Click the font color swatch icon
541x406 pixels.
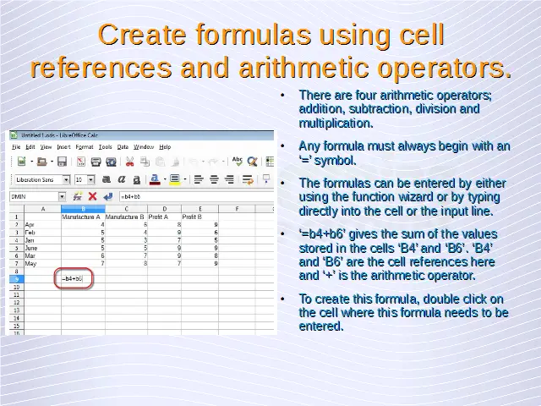(155, 179)
